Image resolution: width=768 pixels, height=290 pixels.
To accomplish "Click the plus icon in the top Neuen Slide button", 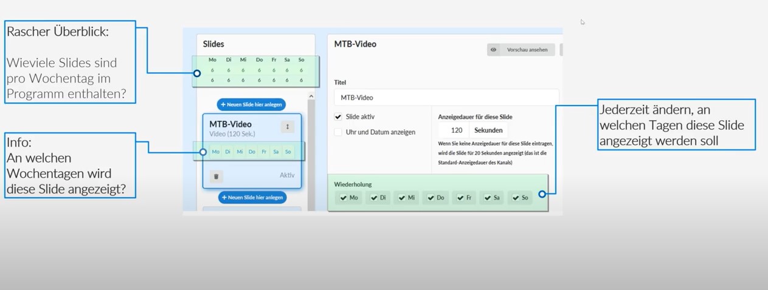I will click(223, 104).
